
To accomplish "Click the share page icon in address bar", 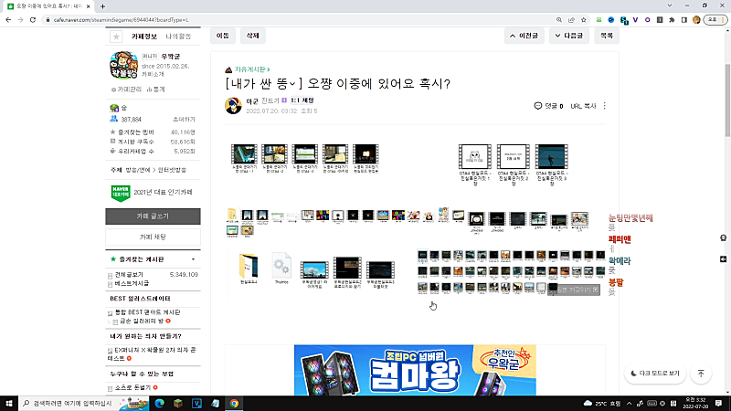I will (x=571, y=19).
